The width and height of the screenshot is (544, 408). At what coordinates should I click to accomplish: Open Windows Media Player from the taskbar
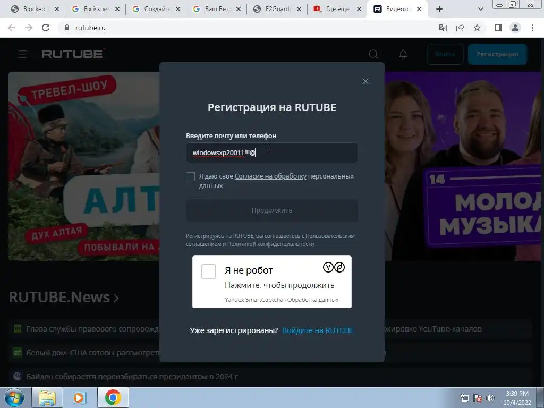pyautogui.click(x=80, y=397)
